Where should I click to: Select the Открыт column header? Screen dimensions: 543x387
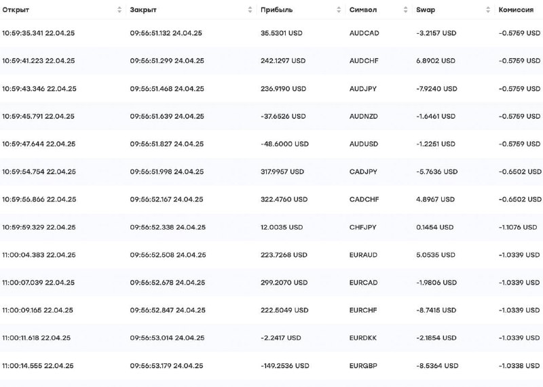pos(16,10)
